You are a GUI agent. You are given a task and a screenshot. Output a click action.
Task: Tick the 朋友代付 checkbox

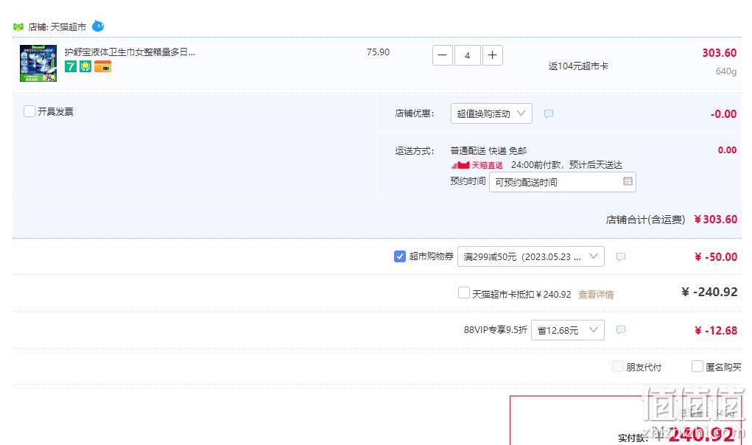pos(618,366)
